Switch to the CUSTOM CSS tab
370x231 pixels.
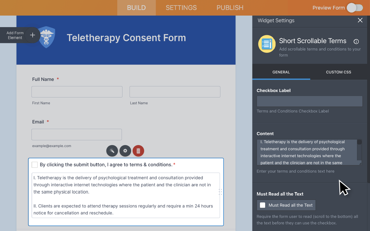coord(339,72)
